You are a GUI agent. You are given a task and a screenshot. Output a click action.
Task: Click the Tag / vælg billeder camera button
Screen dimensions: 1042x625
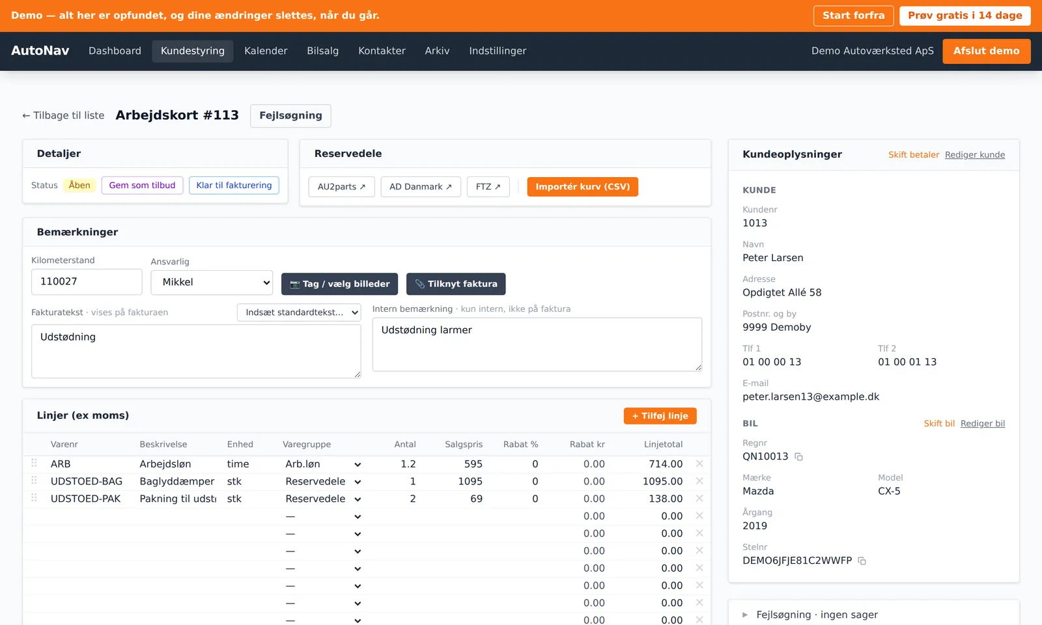(339, 284)
